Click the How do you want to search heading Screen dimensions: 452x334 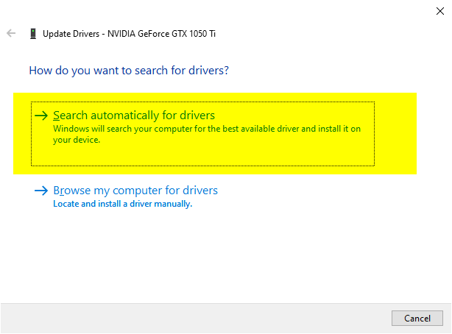[x=129, y=71]
